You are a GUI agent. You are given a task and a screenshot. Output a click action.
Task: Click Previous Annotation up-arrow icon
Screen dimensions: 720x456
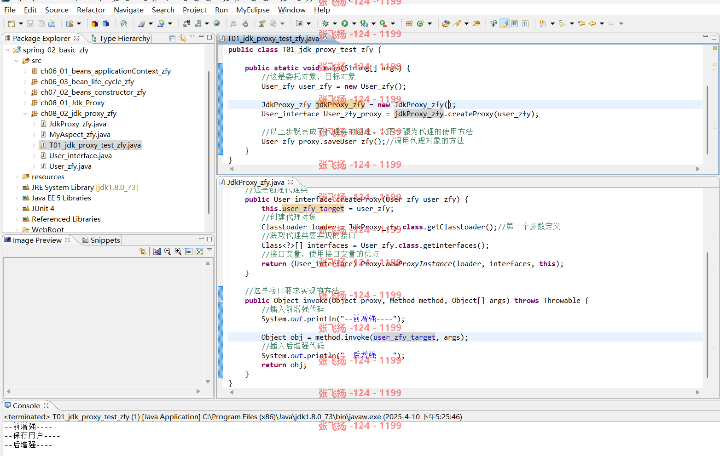tap(562, 23)
